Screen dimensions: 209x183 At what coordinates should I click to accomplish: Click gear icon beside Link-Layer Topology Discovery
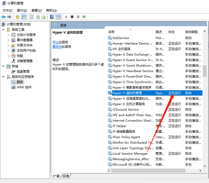[110, 148]
